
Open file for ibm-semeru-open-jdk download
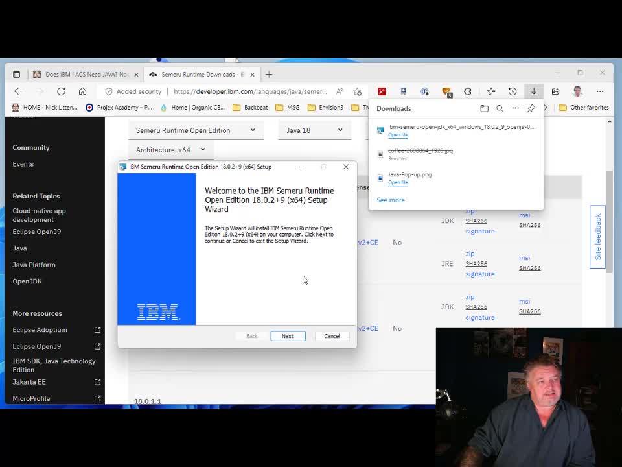pos(397,135)
